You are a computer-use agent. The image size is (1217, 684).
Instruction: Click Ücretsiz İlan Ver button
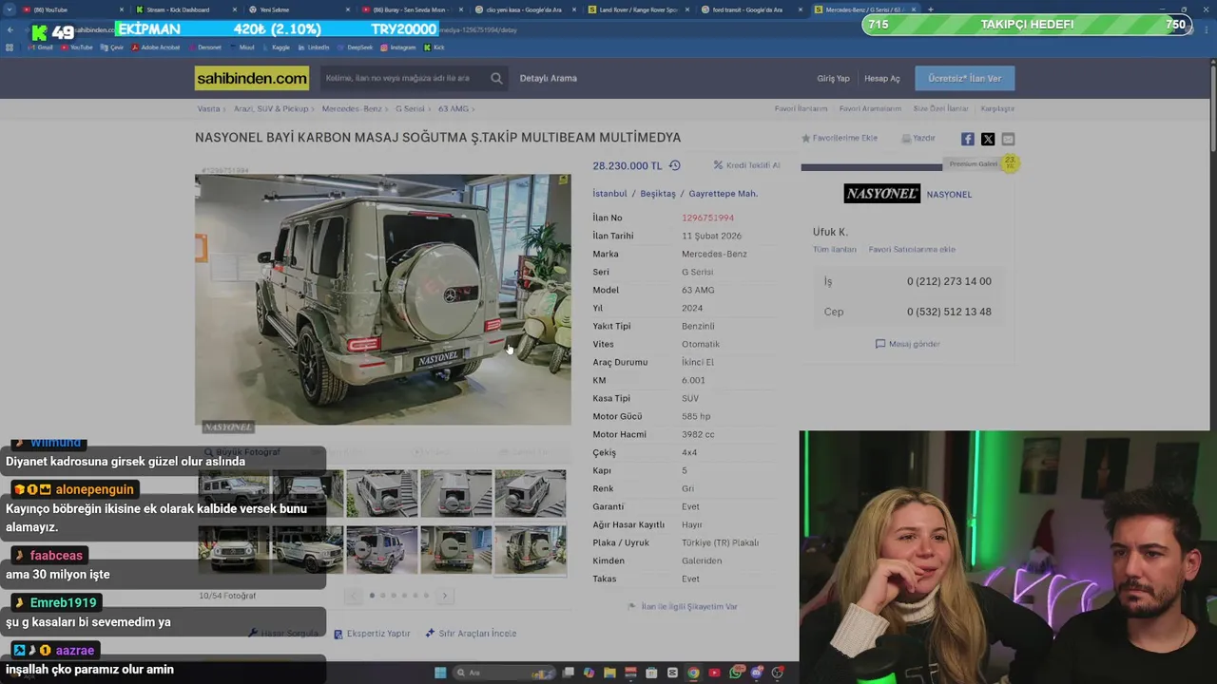coord(964,78)
